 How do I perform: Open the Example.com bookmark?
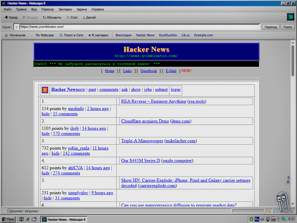203,35
